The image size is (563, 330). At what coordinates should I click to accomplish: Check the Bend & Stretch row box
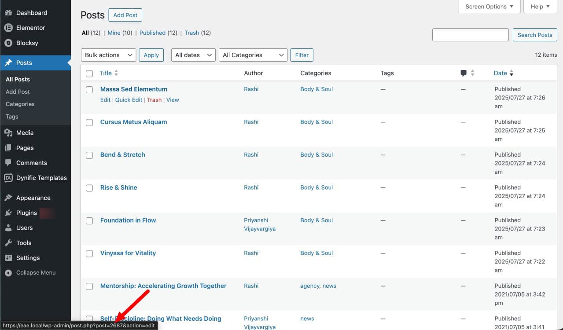(x=89, y=155)
